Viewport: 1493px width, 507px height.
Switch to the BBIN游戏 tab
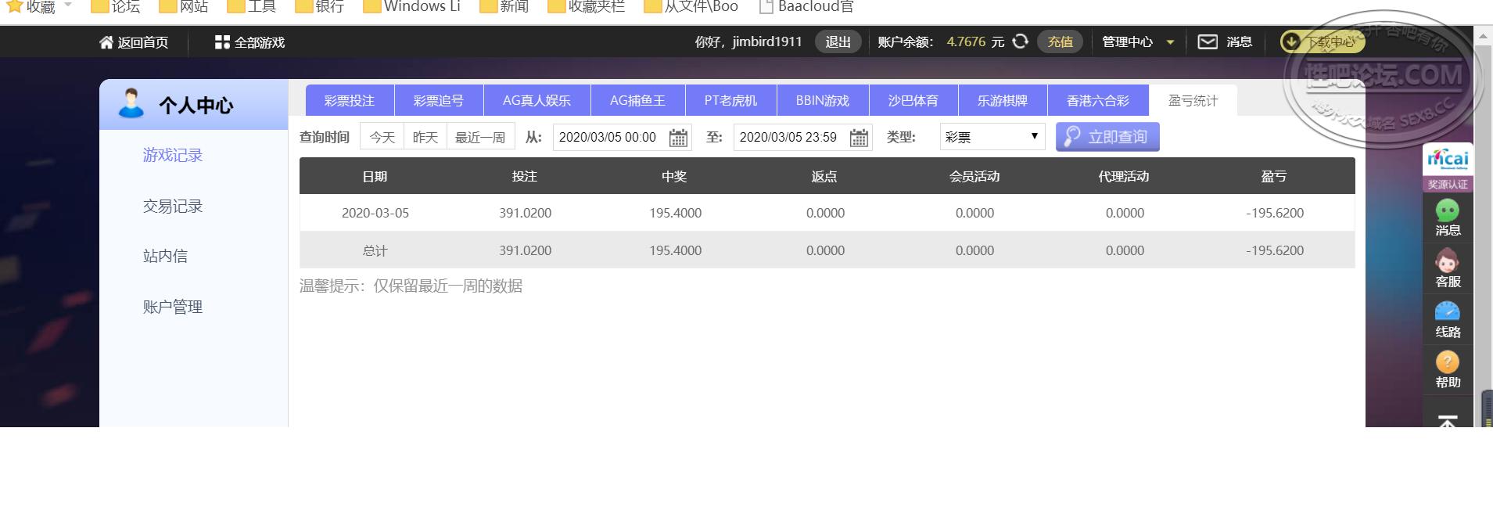click(823, 101)
